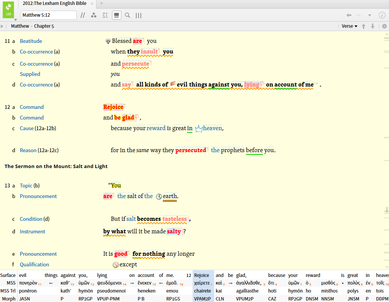Click Greek word ψευδόμενοι in interlinear

pos(109,283)
